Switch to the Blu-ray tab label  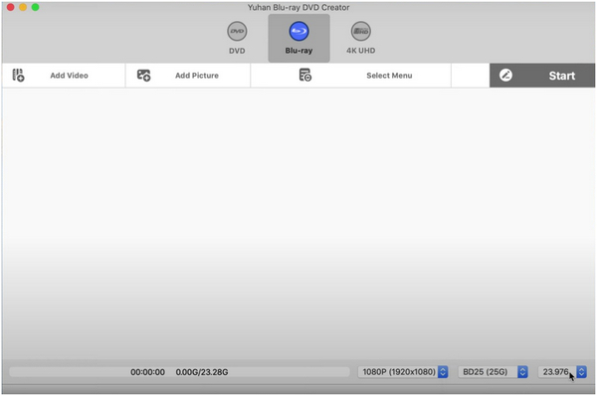[x=298, y=51]
